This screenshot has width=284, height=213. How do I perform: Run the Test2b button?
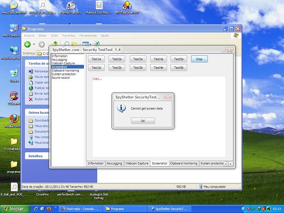(x=117, y=68)
